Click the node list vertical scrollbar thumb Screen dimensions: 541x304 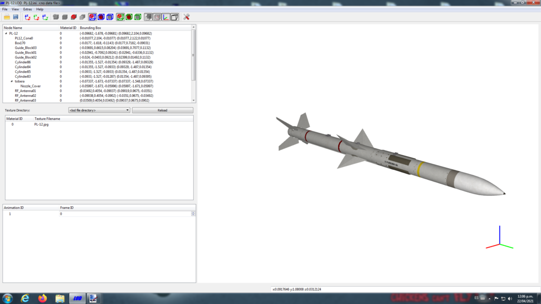point(194,55)
